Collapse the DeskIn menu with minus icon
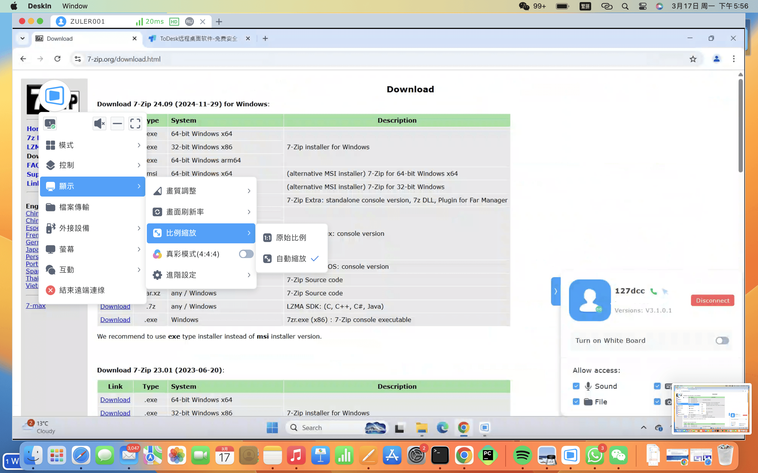The height and width of the screenshot is (473, 758). pyautogui.click(x=117, y=124)
